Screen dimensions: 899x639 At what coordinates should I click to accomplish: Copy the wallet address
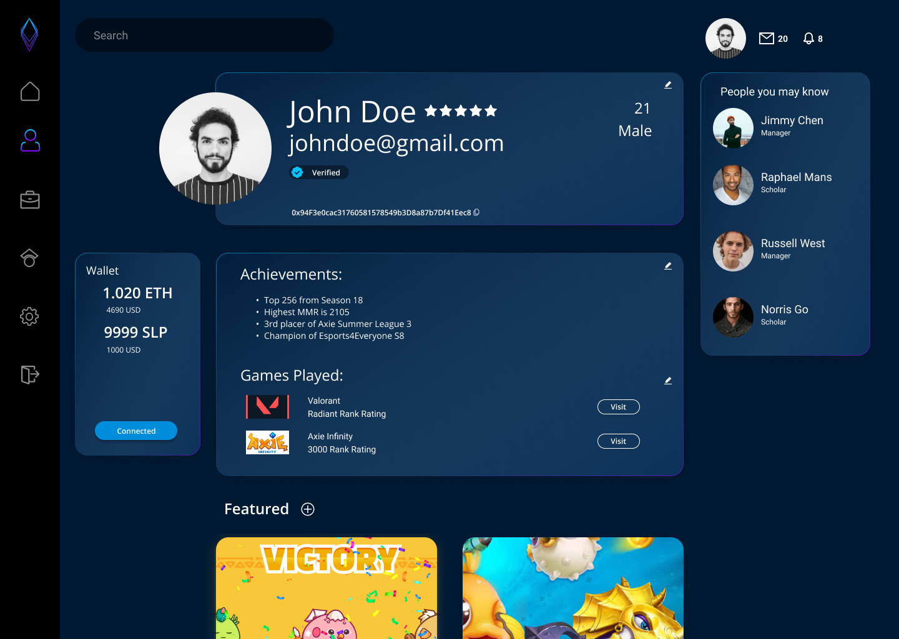tap(476, 212)
